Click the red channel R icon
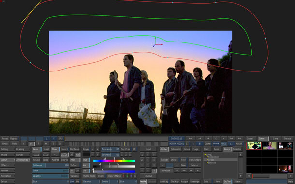The width and height of the screenshot is (295, 184). tap(123, 176)
